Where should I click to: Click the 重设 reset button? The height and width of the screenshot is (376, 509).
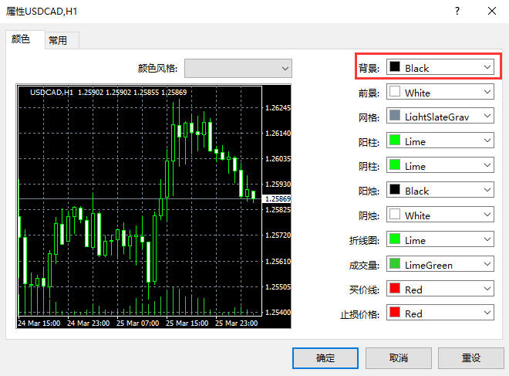[471, 358]
